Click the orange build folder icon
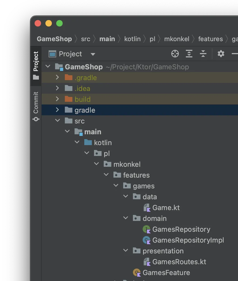The image size is (238, 281). pyautogui.click(x=69, y=99)
